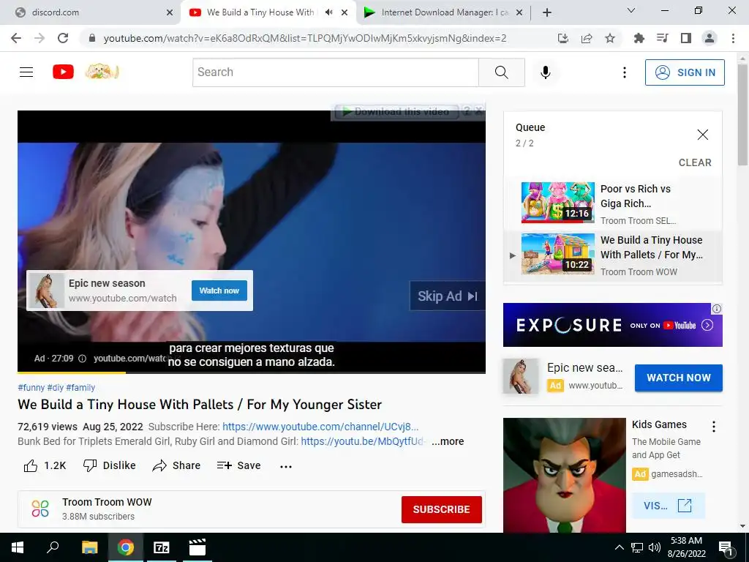Click Watch now on ad overlay
The width and height of the screenshot is (749, 562).
click(219, 291)
